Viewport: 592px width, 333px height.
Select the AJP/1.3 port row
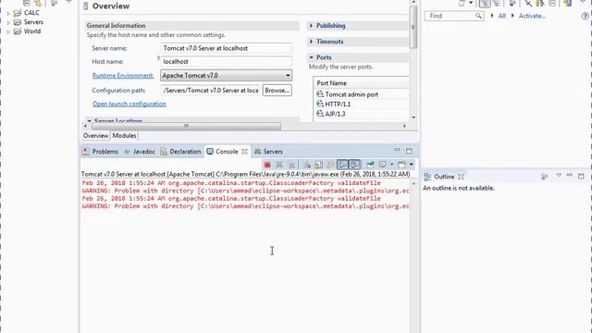tap(362, 114)
